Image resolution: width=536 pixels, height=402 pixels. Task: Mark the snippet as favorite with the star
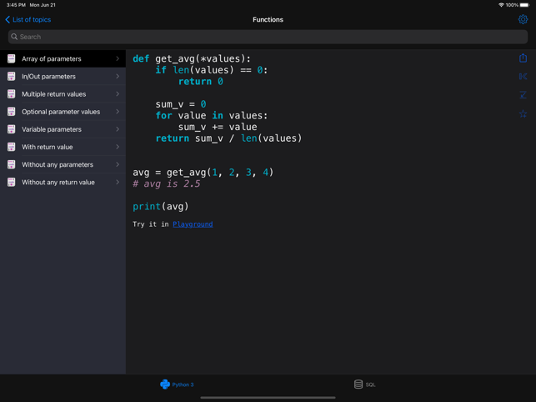coord(523,113)
